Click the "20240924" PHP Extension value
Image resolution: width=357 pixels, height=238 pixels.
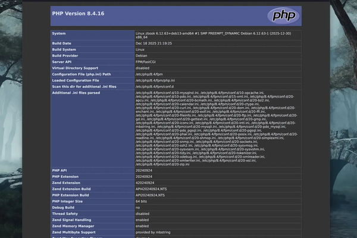[x=144, y=177]
